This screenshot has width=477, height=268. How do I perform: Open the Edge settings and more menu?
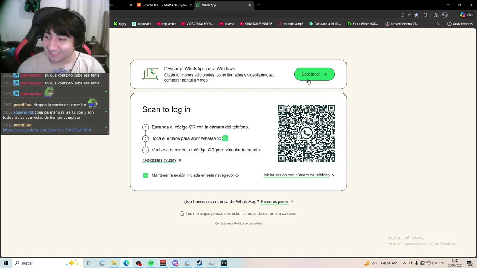[x=454, y=15]
